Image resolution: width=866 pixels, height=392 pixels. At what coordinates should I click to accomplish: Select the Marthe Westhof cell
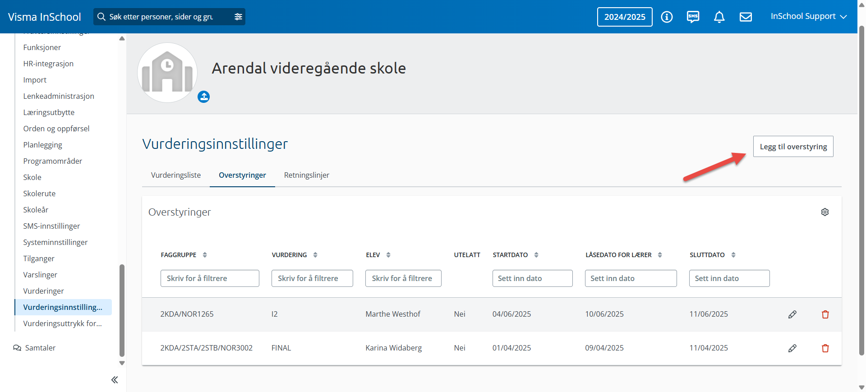tap(393, 314)
